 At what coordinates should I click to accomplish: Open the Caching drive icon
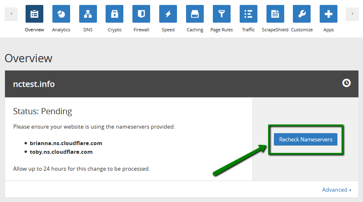point(195,14)
